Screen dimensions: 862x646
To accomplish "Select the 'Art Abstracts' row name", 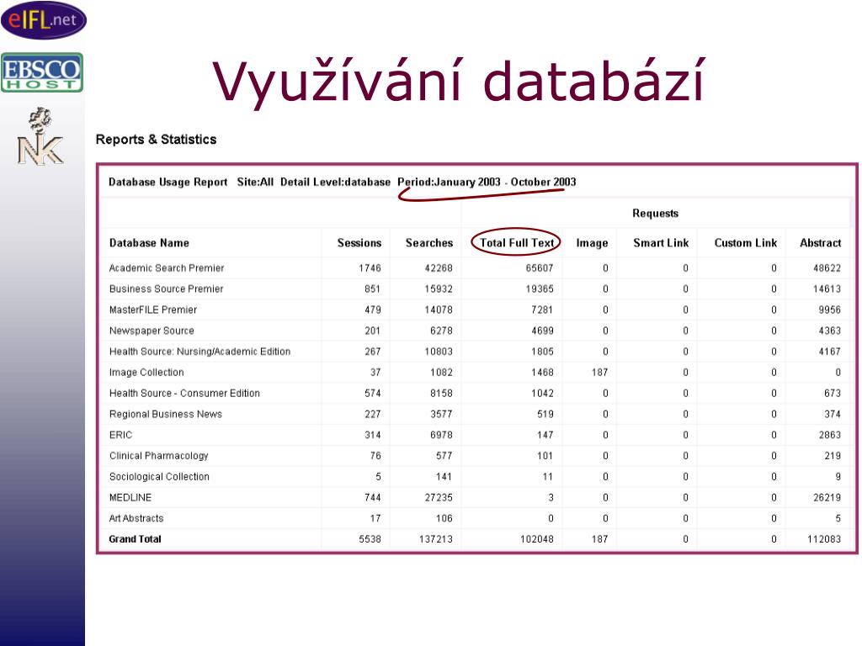I will pos(136,518).
